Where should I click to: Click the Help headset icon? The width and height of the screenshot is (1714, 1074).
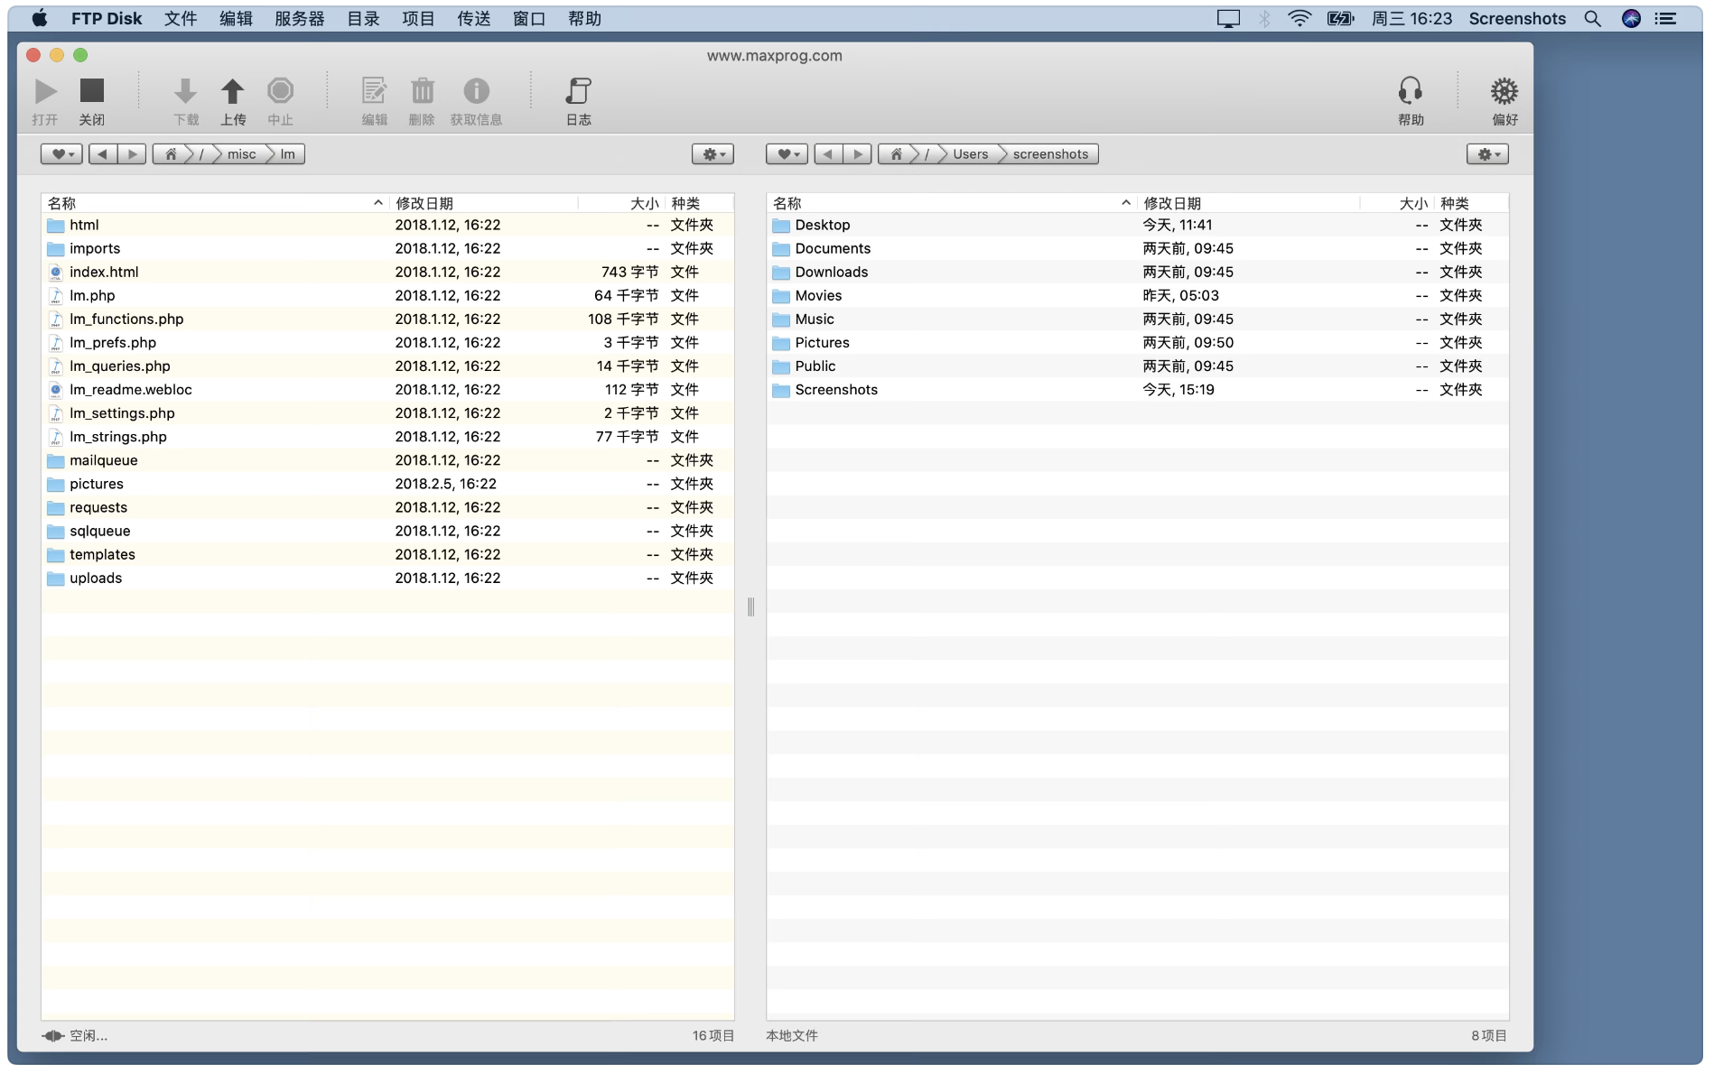tap(1410, 91)
